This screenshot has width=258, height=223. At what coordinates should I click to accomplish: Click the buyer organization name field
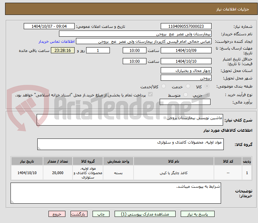pos(135,34)
